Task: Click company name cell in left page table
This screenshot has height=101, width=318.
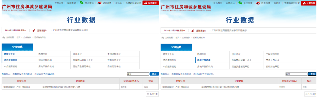Action: point(21,87)
